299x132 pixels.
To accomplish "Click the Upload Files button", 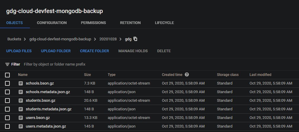I will [x=19, y=51].
